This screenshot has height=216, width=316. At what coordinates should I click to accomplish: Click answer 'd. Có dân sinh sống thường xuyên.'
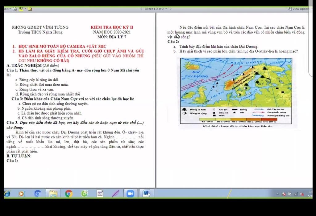tap(46, 118)
